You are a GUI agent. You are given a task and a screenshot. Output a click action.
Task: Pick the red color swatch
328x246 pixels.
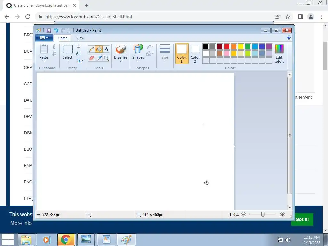pyautogui.click(x=227, y=46)
